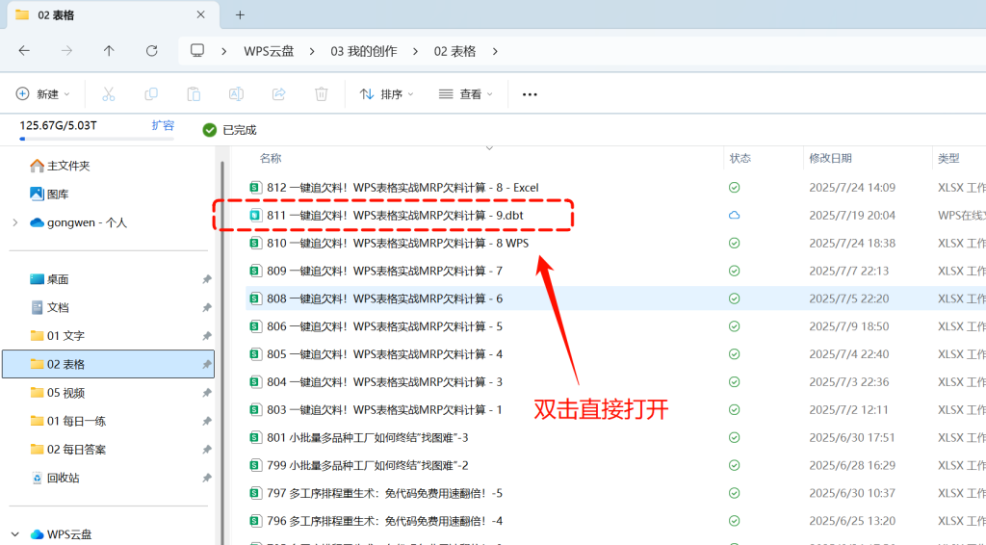Image resolution: width=986 pixels, height=545 pixels.
Task: Open the 查看 view dropdown
Action: 466,94
